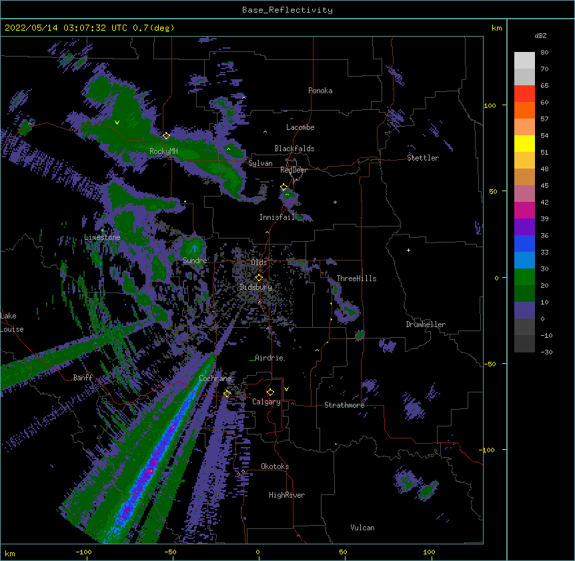Click the Innisfail city label
Screen dimensions: 575x561
(277, 217)
